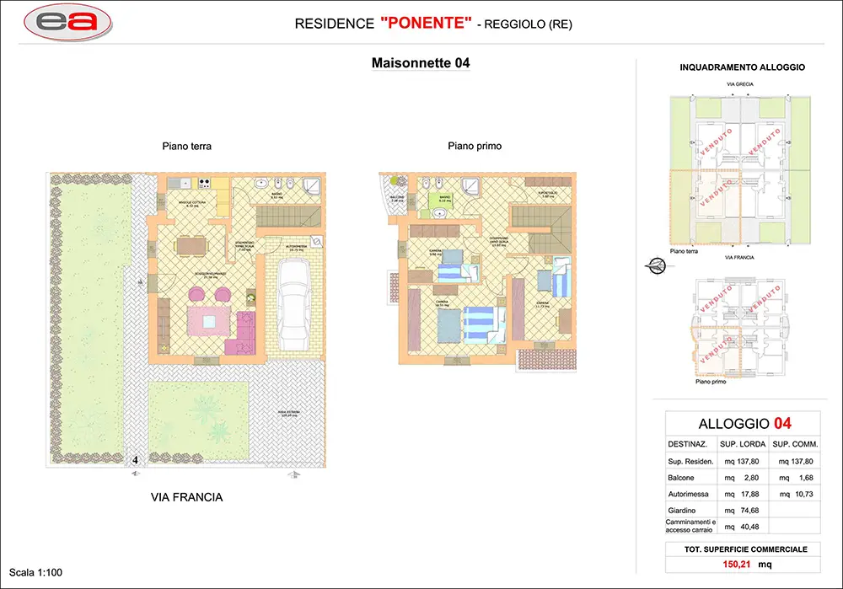Click the large green garden lawn area

(x=89, y=320)
